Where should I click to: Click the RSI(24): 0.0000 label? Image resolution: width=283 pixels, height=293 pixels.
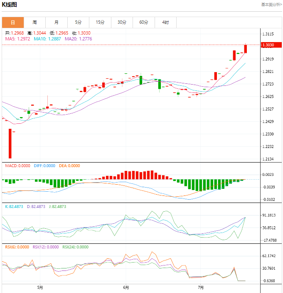(x=76, y=247)
